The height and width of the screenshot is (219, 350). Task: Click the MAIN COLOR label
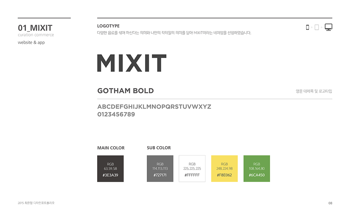tap(111, 148)
